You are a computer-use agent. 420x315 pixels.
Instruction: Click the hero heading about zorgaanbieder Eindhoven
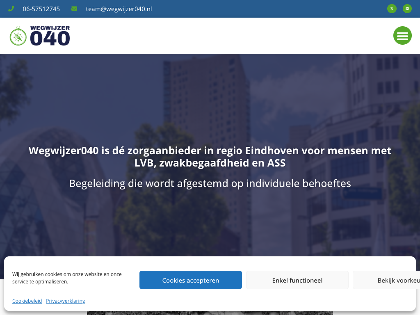coord(210,157)
